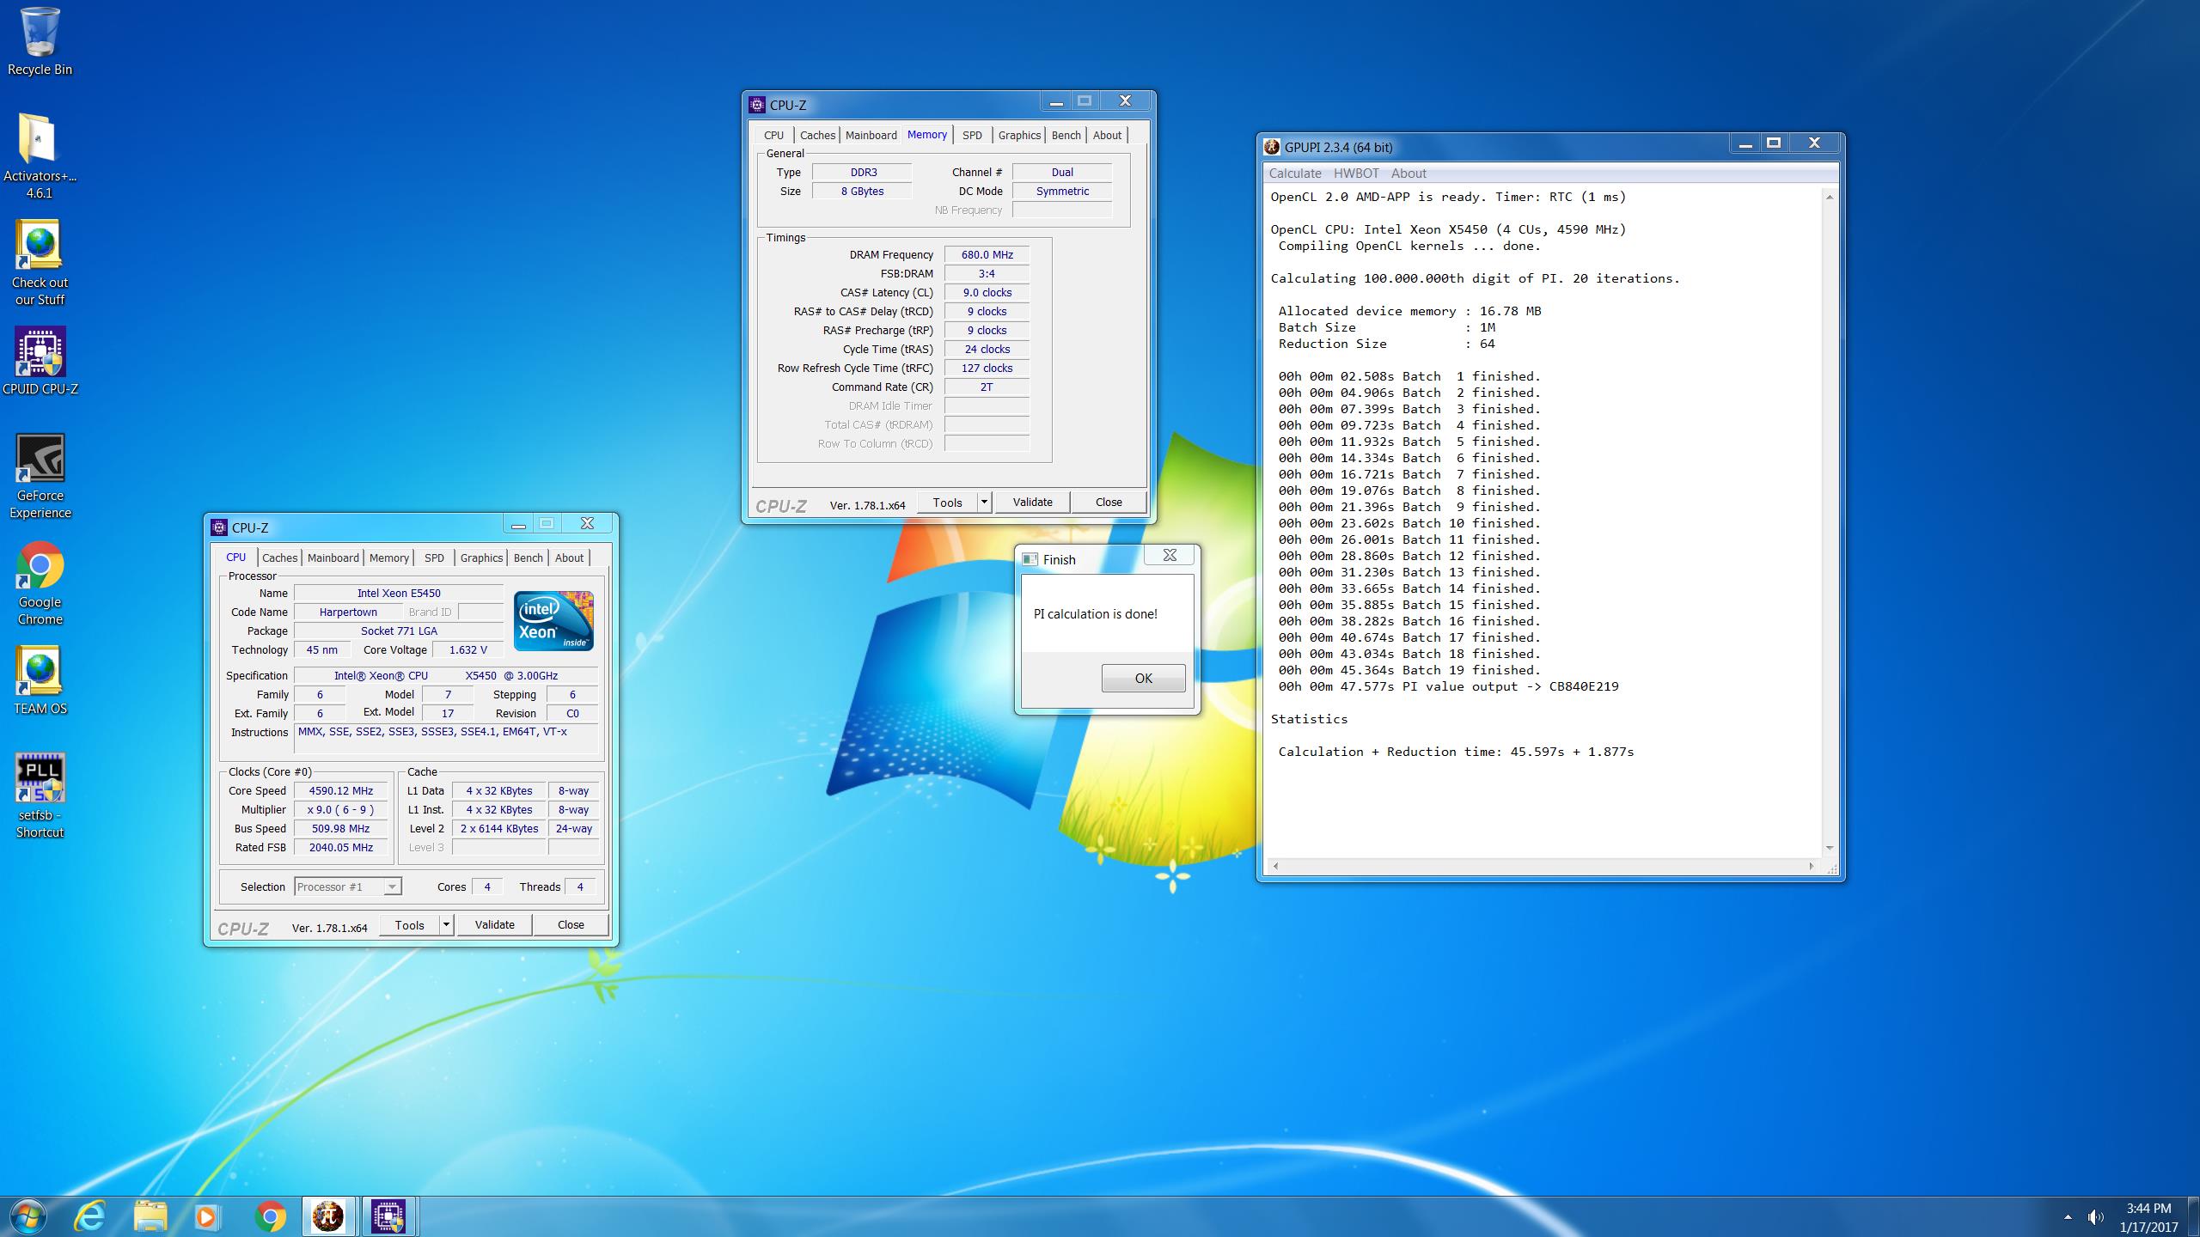Click Validate in Memory CPU-Z window
The height and width of the screenshot is (1237, 2200).
pyautogui.click(x=1032, y=503)
